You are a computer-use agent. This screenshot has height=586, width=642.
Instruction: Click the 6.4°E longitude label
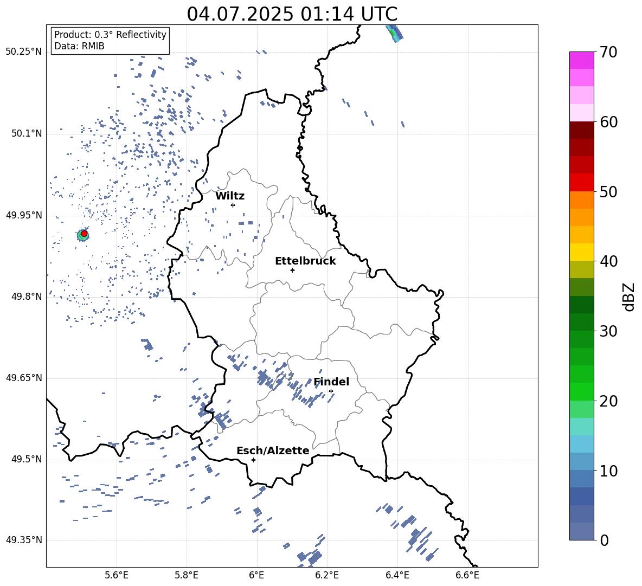[x=397, y=575]
